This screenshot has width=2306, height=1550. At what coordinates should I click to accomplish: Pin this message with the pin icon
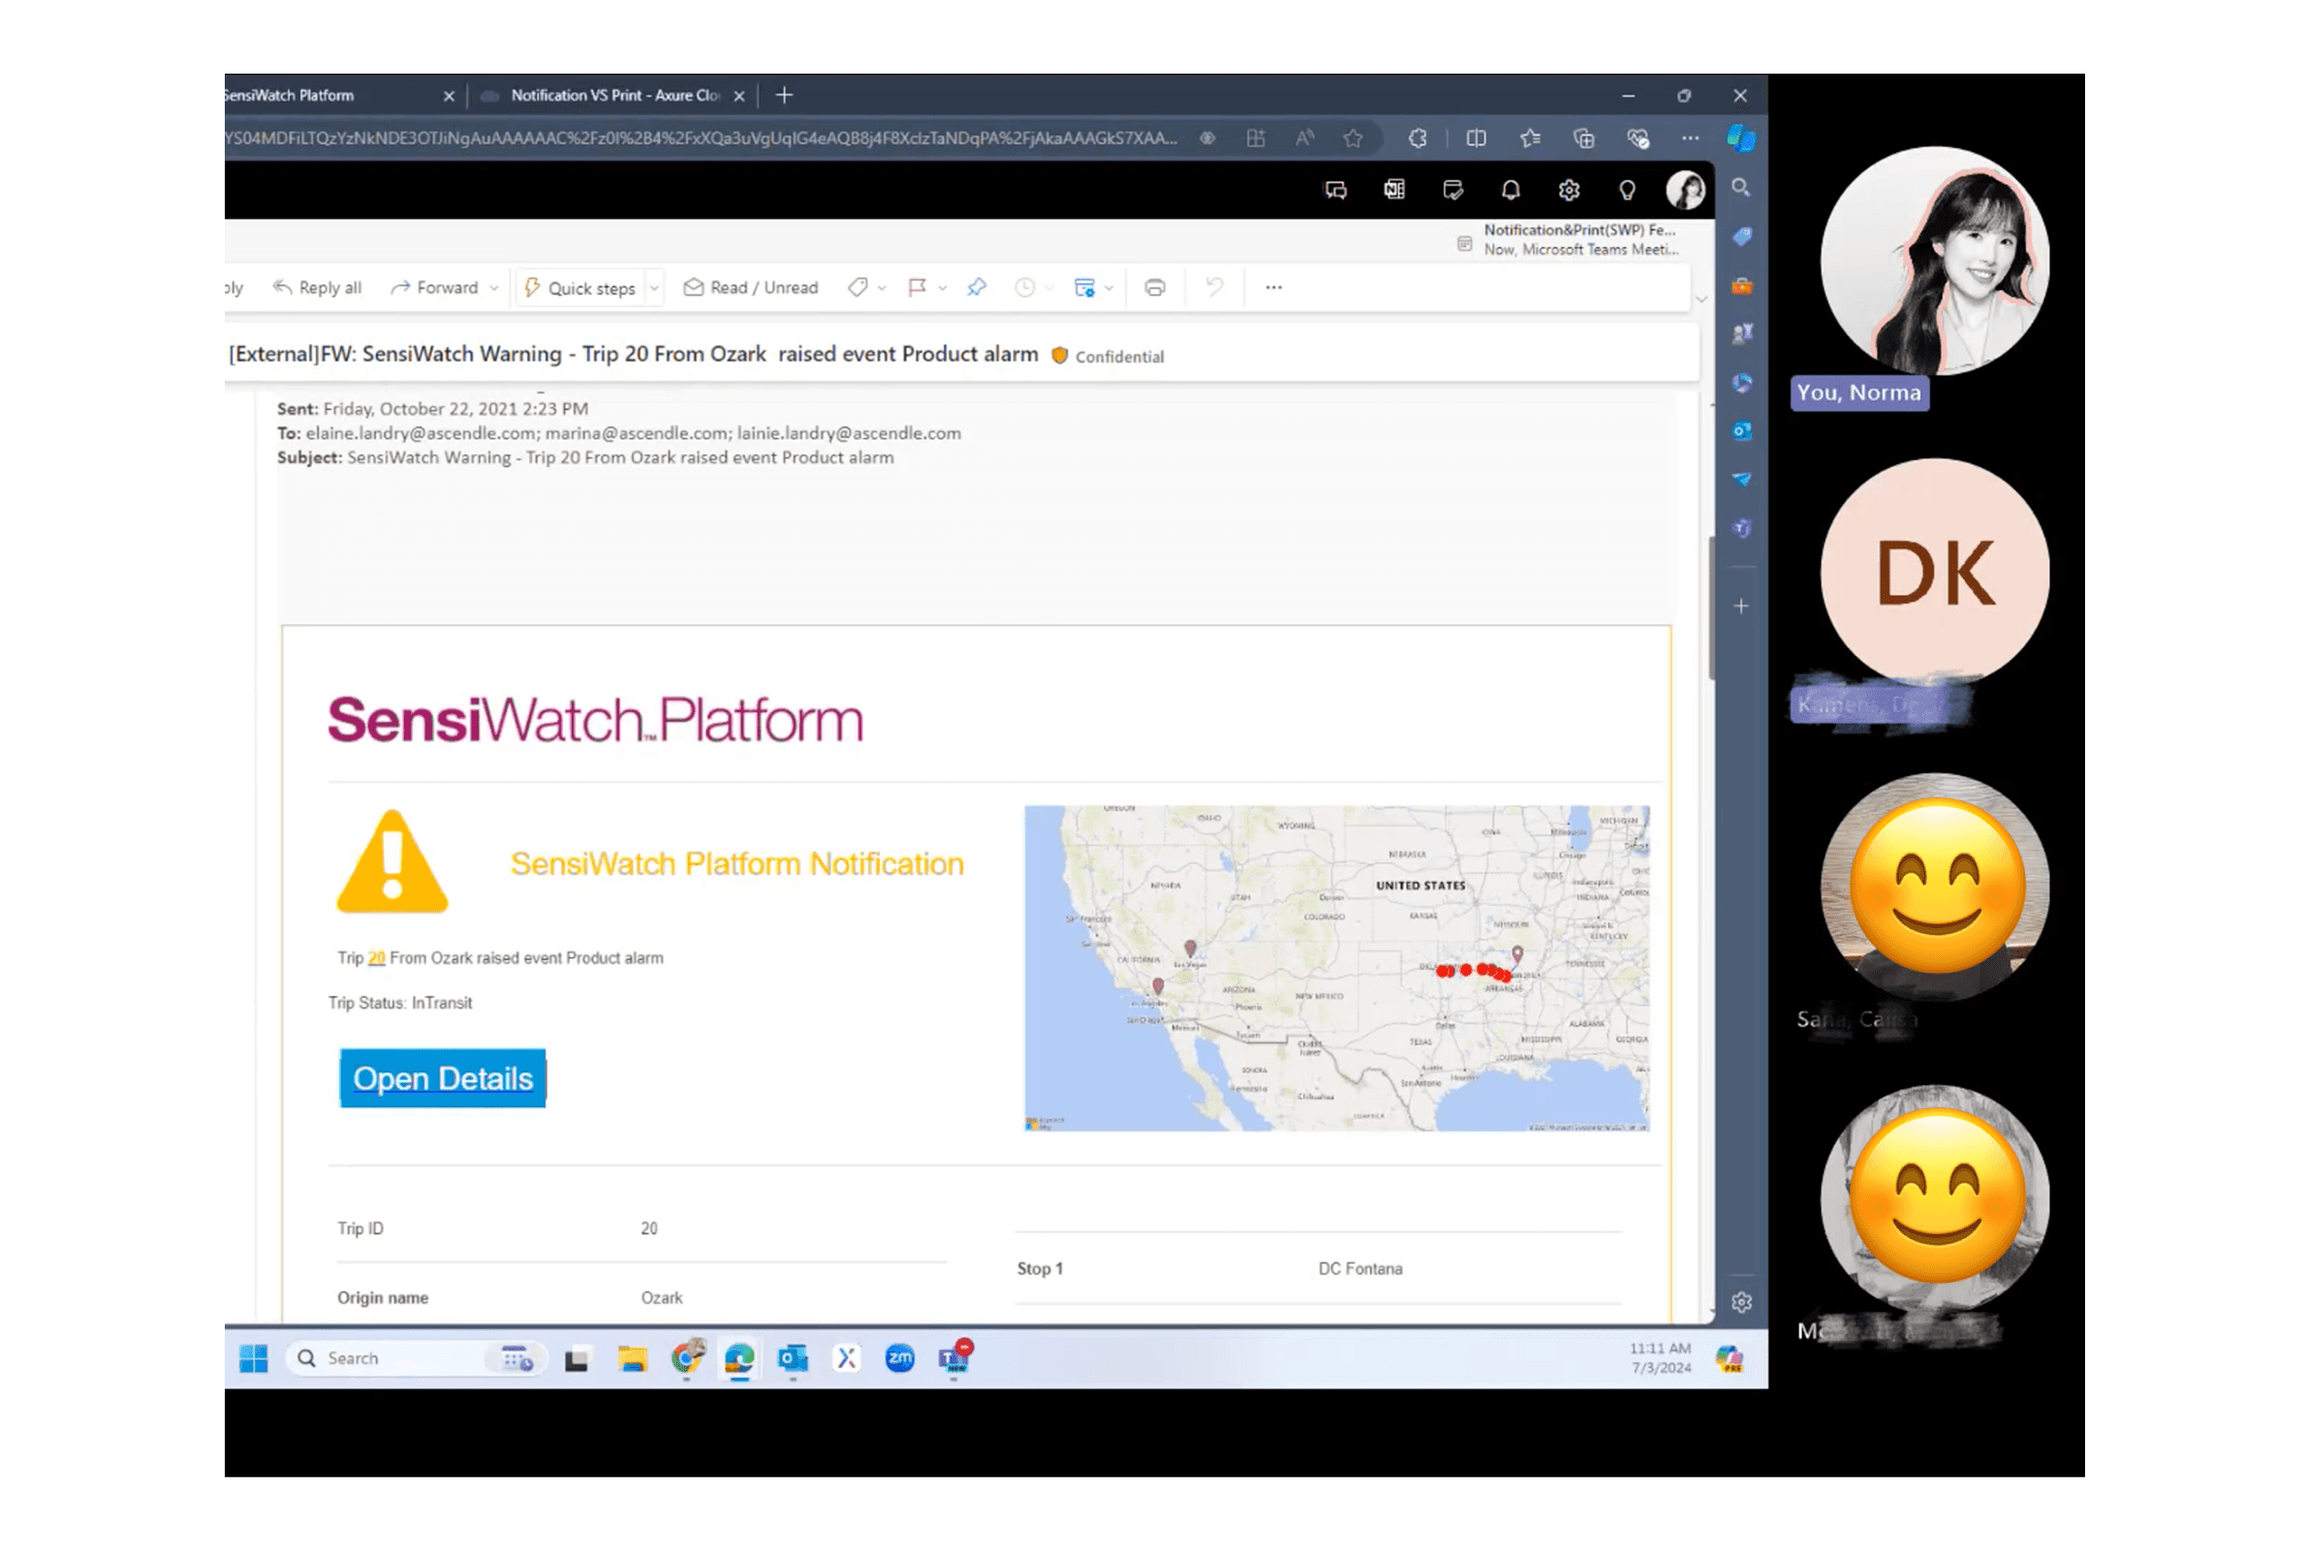click(x=977, y=288)
